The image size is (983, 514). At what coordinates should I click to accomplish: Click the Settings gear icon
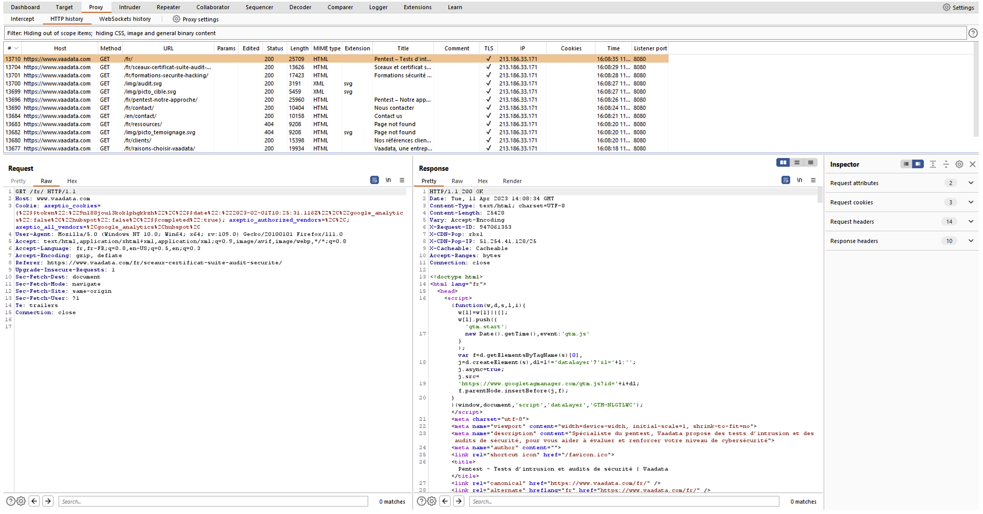947,7
